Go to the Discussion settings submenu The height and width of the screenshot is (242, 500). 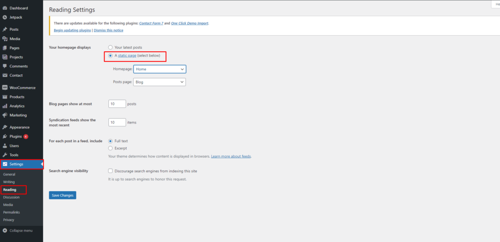(x=11, y=197)
